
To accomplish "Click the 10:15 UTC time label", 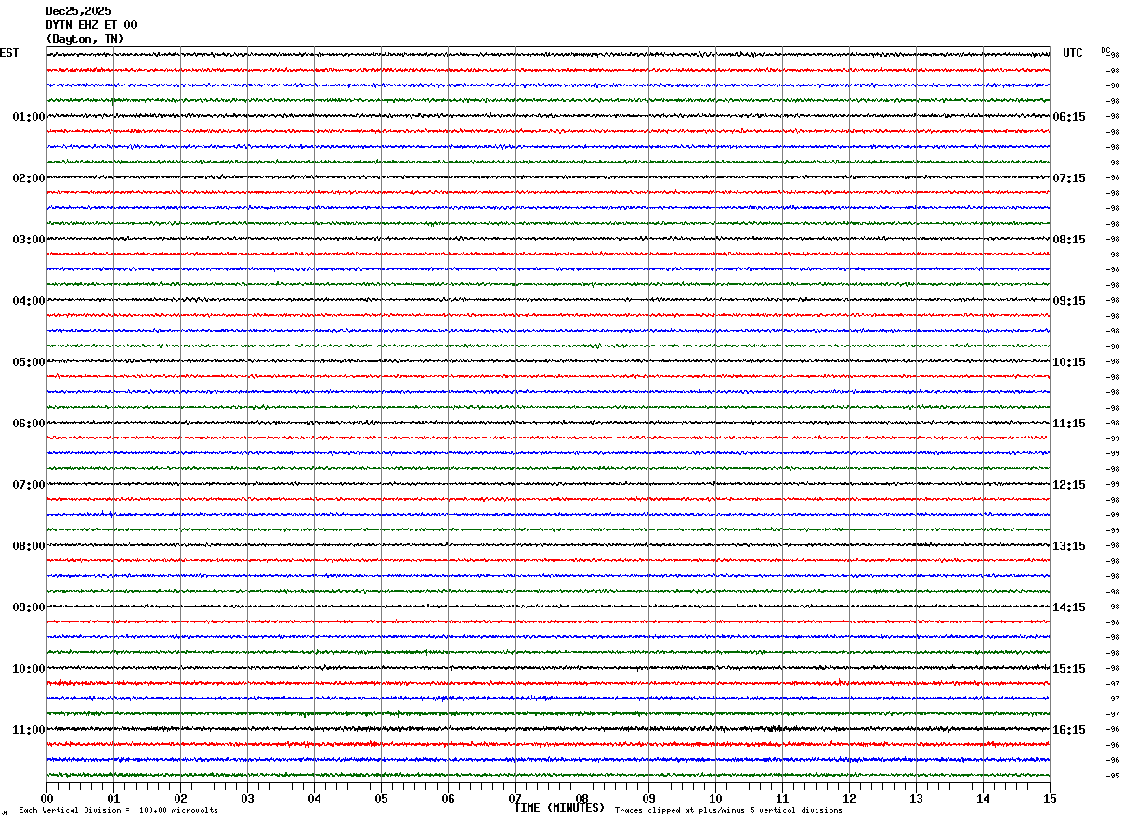I will click(1068, 362).
